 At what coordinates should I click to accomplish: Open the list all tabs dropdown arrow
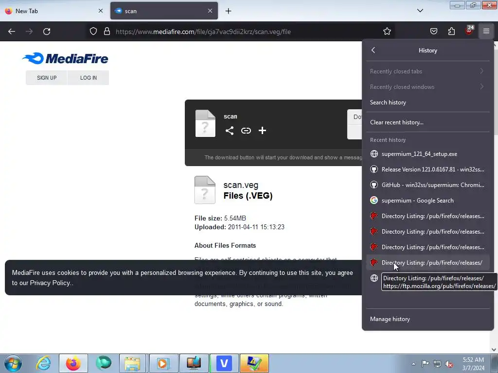click(420, 11)
